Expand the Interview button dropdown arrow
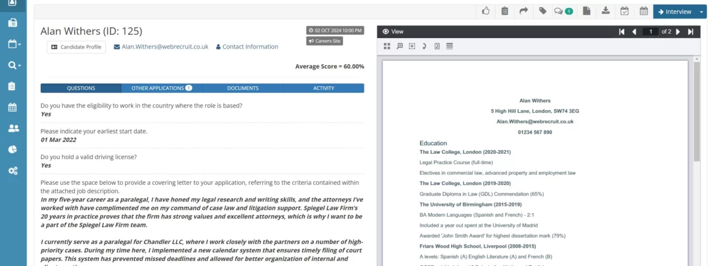Viewport: 710px width, 266px height. (x=701, y=11)
